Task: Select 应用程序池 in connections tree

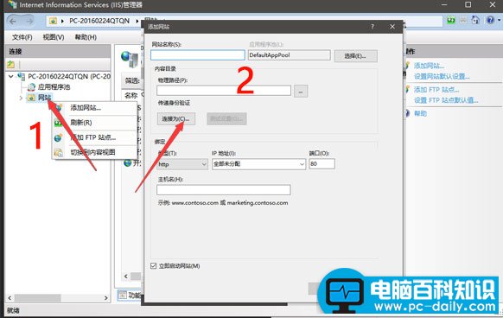Action: pos(54,86)
